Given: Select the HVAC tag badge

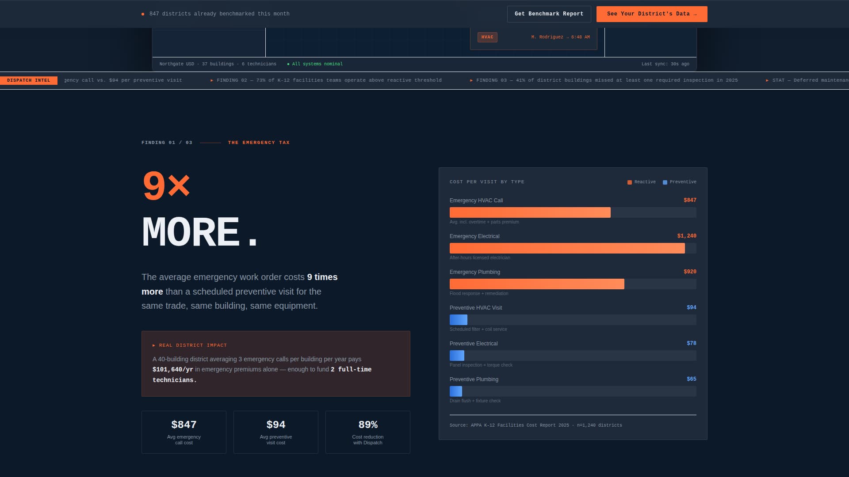Looking at the screenshot, I should pyautogui.click(x=487, y=37).
